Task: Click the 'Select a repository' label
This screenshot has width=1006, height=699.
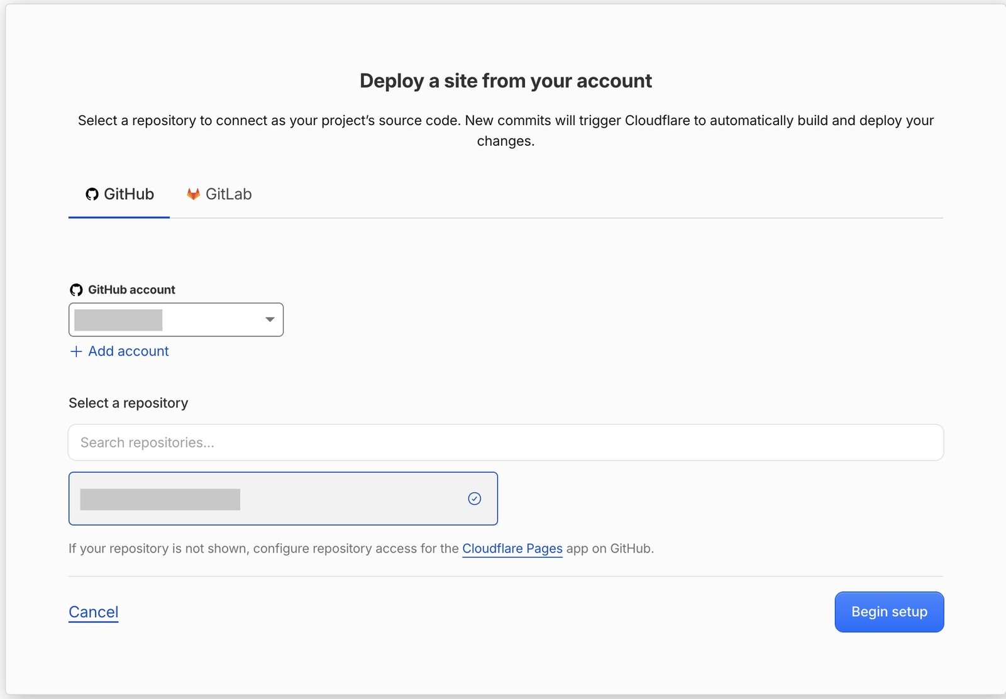Action: (x=128, y=403)
